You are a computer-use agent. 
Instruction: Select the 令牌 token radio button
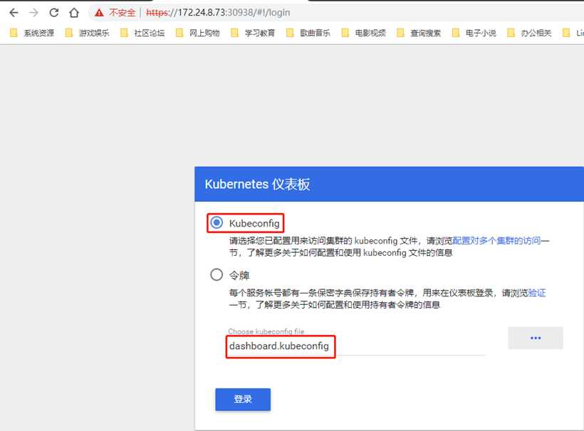click(x=217, y=275)
